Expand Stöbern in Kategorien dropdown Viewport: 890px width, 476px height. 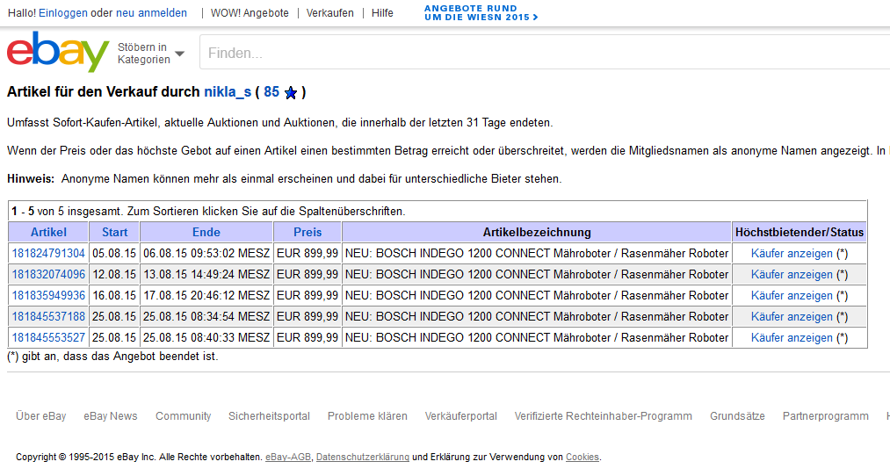pyautogui.click(x=151, y=54)
